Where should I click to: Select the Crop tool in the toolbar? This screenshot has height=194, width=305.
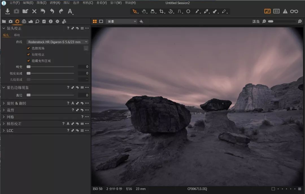pos(162,12)
